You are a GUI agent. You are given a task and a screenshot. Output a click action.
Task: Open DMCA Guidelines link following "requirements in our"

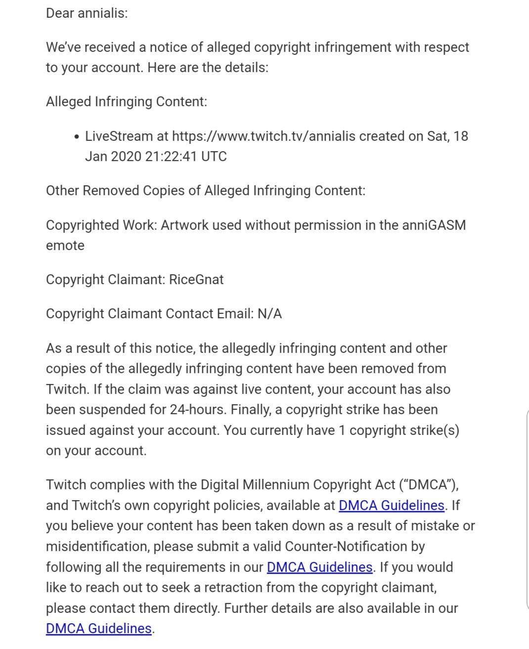[319, 567]
